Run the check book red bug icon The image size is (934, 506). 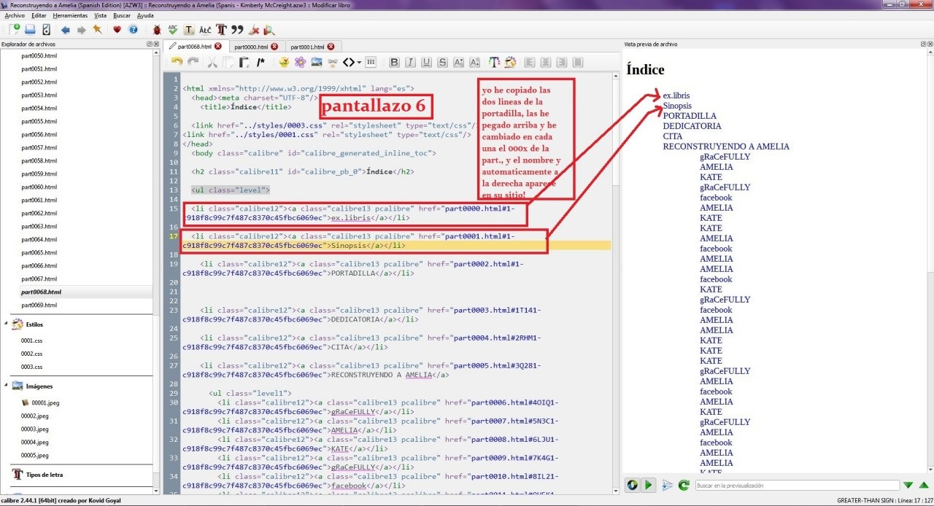pyautogui.click(x=157, y=30)
